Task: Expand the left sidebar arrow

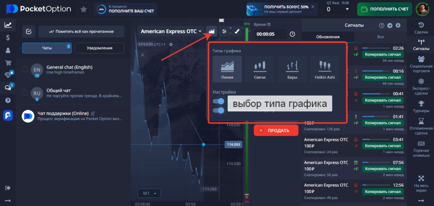Action: point(8,201)
